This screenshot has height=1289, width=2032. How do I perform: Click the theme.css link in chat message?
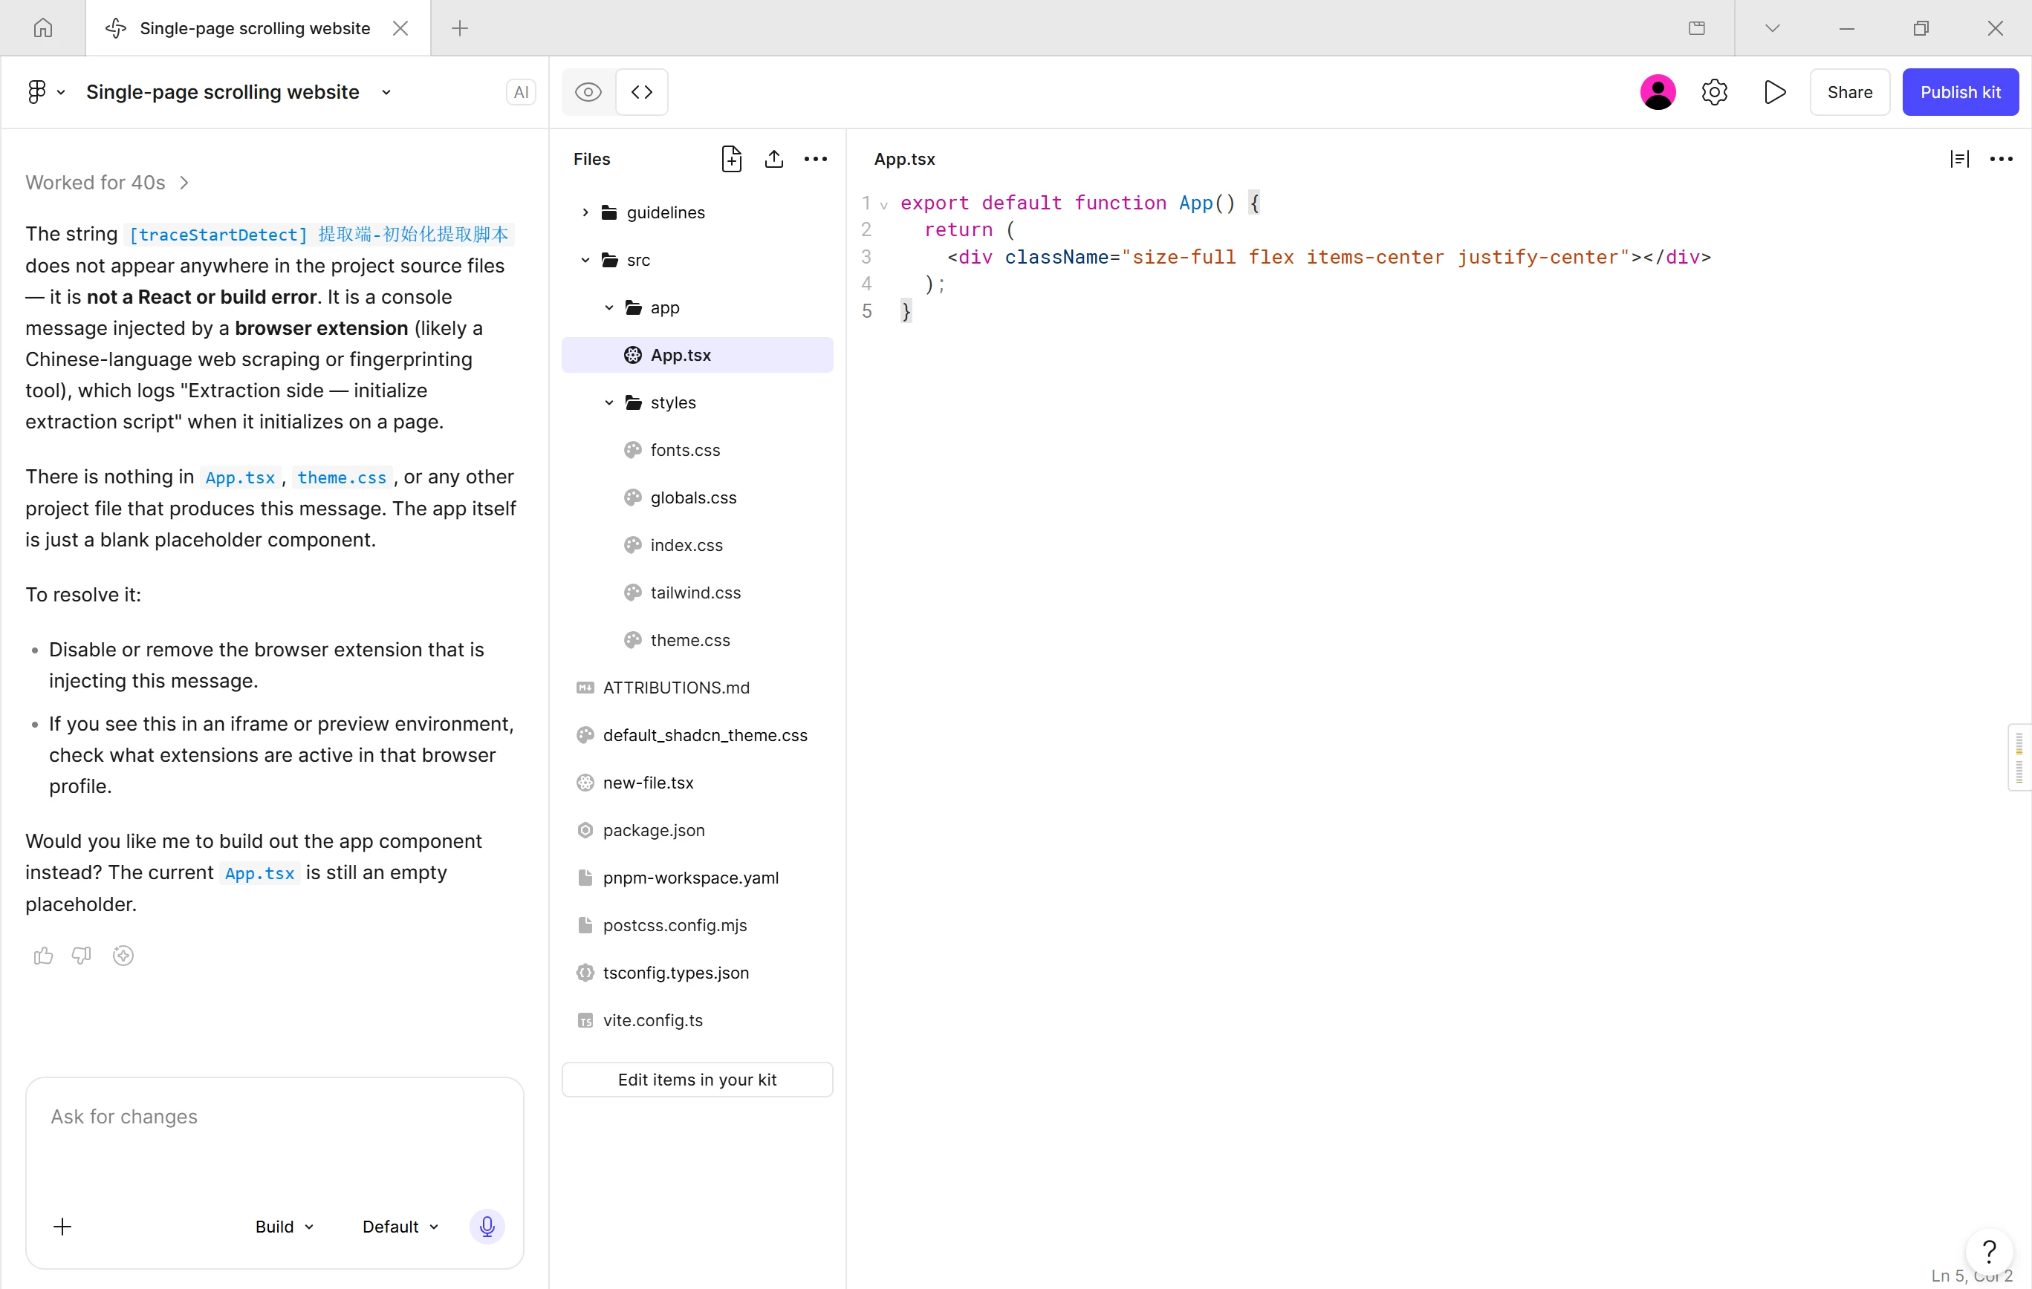click(342, 477)
